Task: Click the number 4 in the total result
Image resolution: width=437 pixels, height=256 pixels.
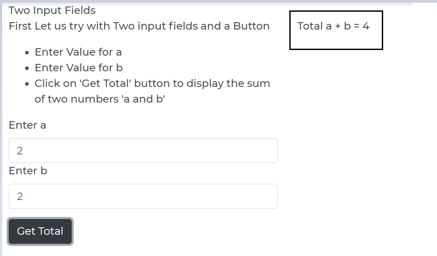Action: click(x=366, y=26)
